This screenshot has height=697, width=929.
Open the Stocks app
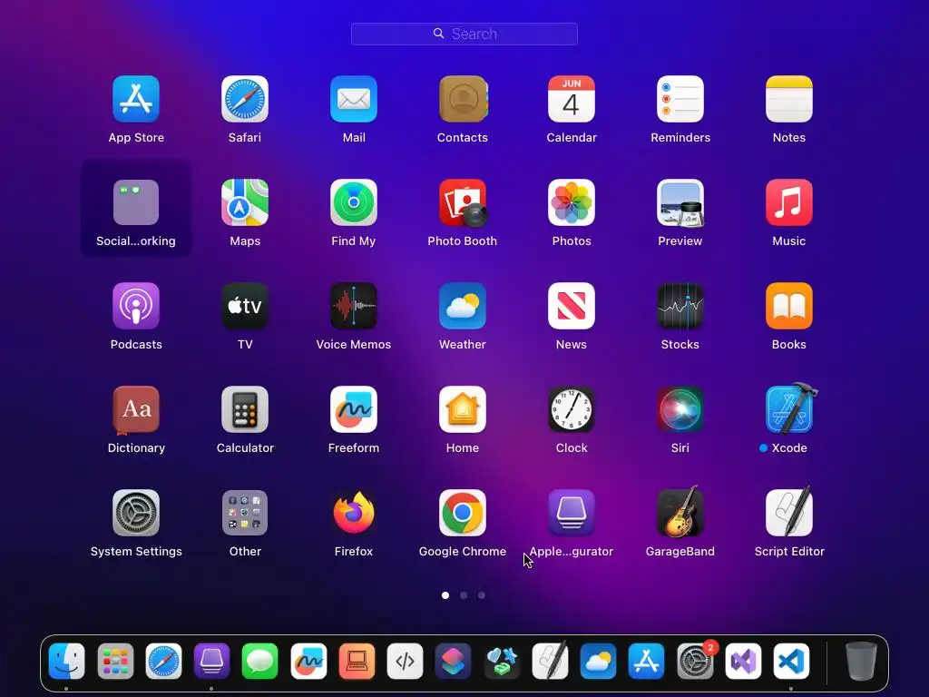click(x=680, y=306)
